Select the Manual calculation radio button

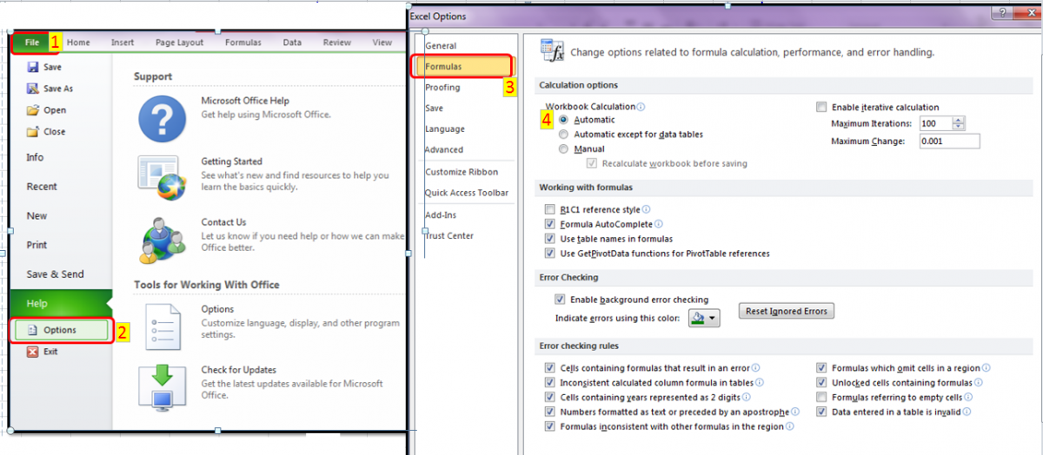[564, 149]
